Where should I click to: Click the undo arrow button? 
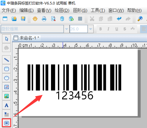(x=119, y=19)
